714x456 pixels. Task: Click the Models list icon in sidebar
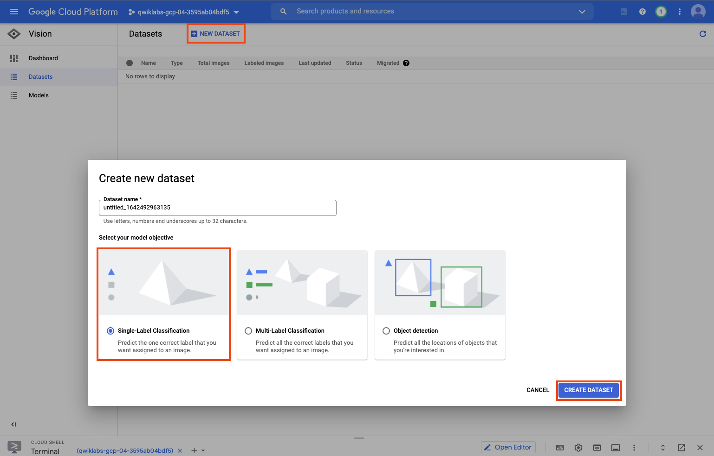pos(14,95)
